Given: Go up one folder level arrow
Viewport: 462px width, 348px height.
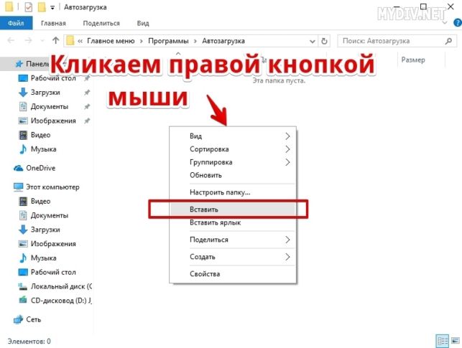Looking at the screenshot, I should click(x=56, y=41).
